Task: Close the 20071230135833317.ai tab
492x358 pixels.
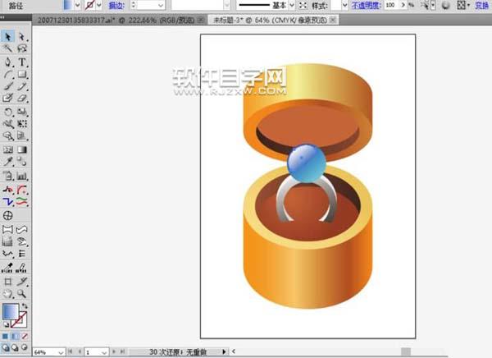Action: click(x=202, y=20)
